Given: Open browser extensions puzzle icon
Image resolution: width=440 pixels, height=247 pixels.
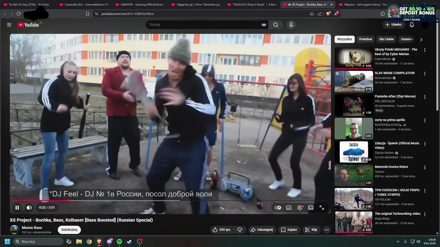Looking at the screenshot, I should [x=383, y=14].
